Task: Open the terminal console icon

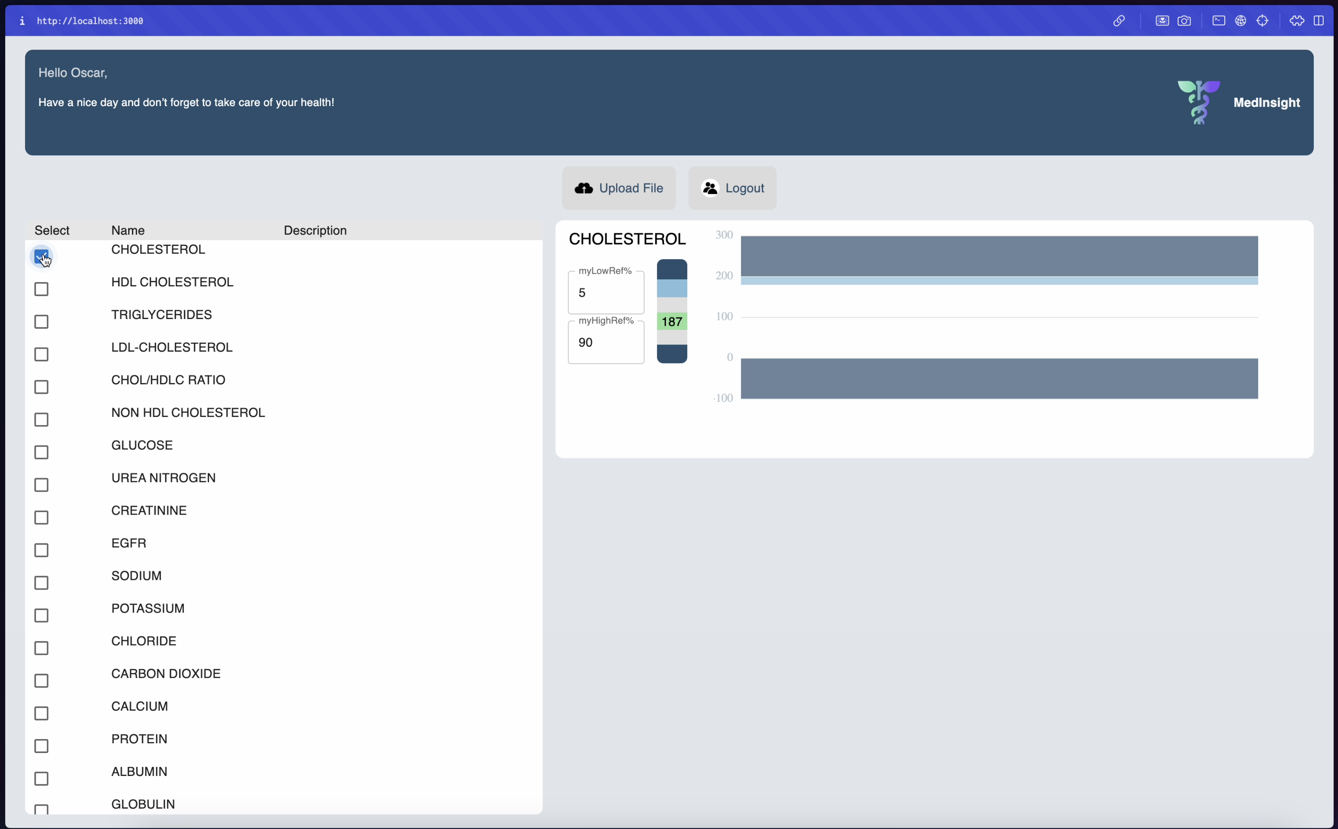Action: pos(1218,21)
